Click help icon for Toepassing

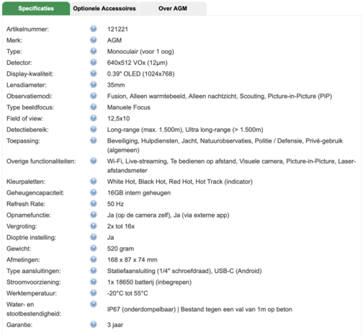[94, 140]
